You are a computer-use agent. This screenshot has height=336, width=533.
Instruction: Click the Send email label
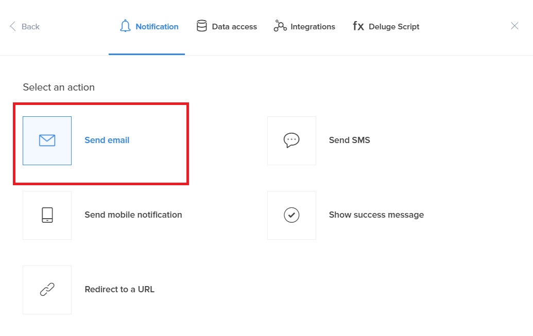(107, 140)
